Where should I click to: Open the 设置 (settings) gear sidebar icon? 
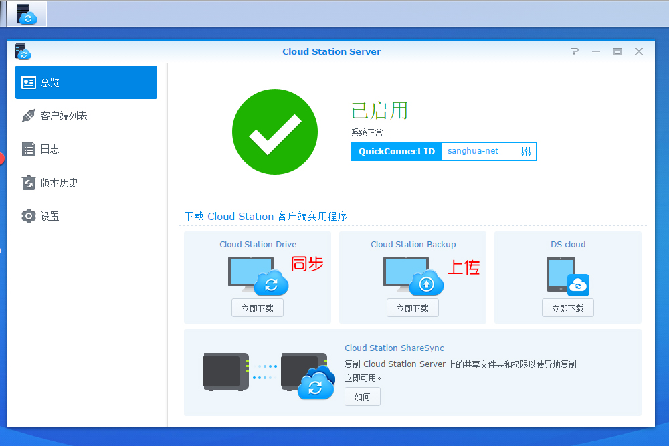pyautogui.click(x=29, y=215)
